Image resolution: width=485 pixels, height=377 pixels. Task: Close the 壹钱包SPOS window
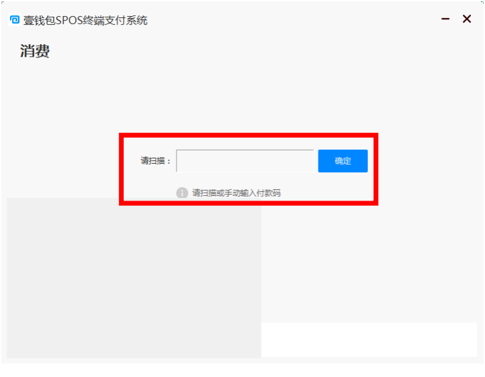[467, 19]
